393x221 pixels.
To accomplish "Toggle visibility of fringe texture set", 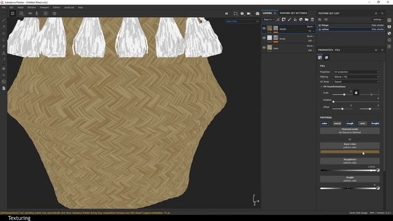I will click(x=320, y=25).
